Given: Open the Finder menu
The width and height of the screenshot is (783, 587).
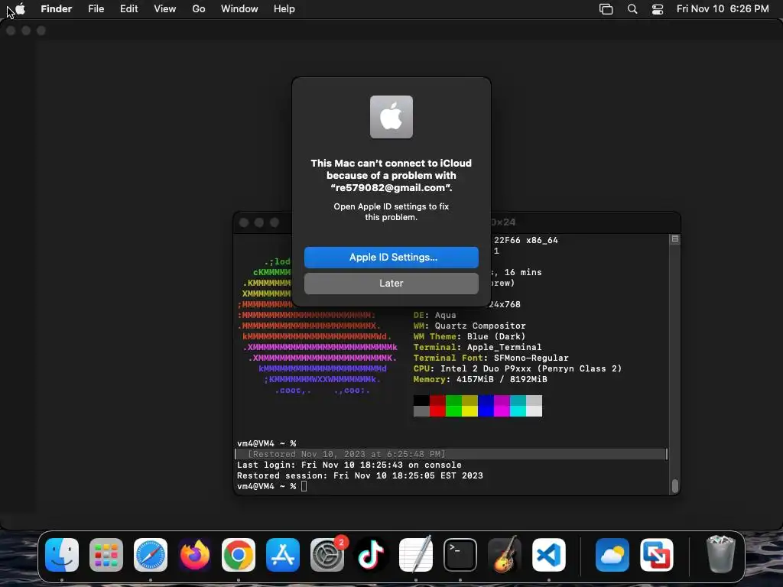Looking at the screenshot, I should (57, 9).
